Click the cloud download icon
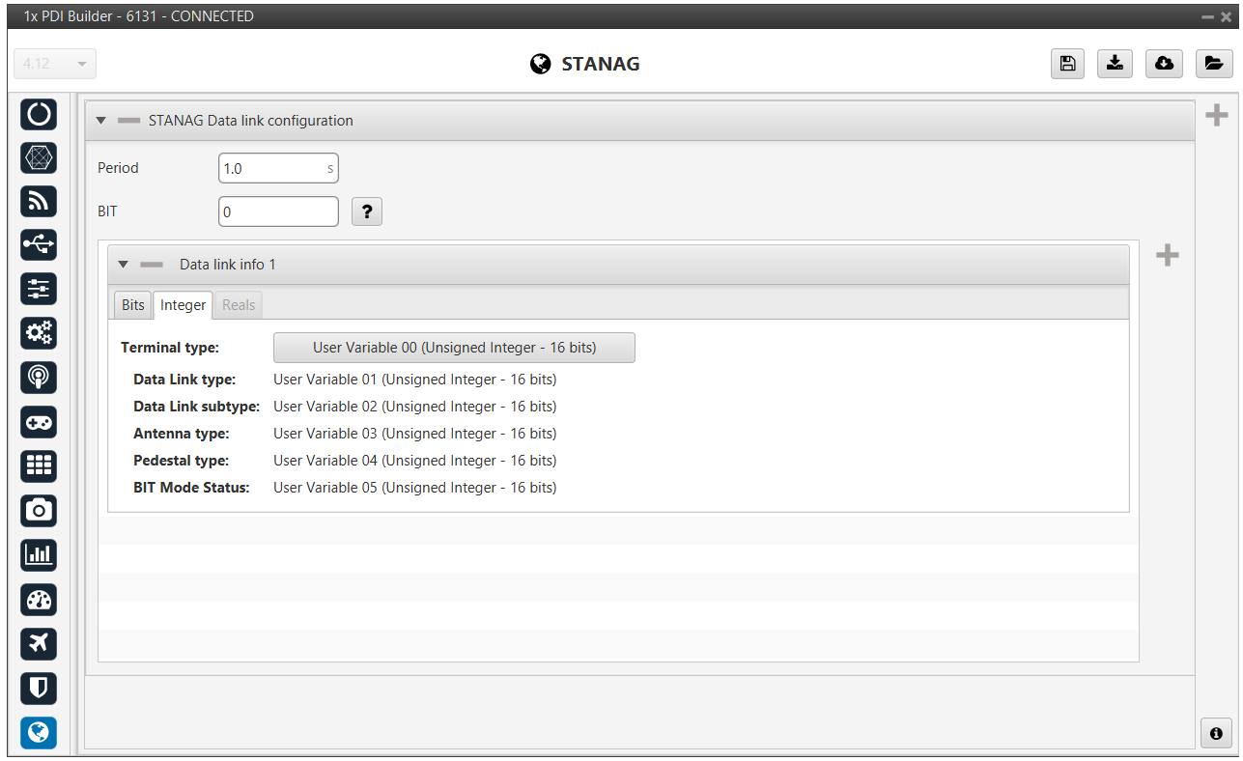Image resolution: width=1243 pixels, height=761 pixels. pyautogui.click(x=1164, y=64)
